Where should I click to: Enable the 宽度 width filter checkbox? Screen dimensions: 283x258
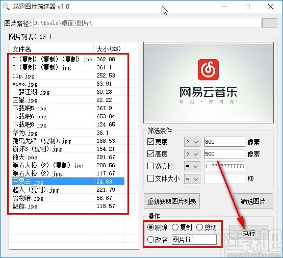150,142
